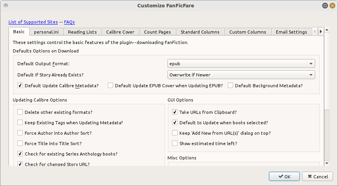Click the vertical scrollbar track
Image resolution: width=338 pixels, height=186 pixels.
tap(327, 135)
